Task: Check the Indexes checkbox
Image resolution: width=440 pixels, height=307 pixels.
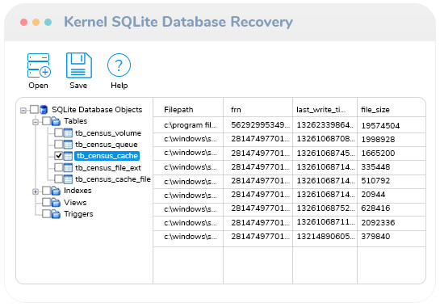Action: tap(46, 191)
